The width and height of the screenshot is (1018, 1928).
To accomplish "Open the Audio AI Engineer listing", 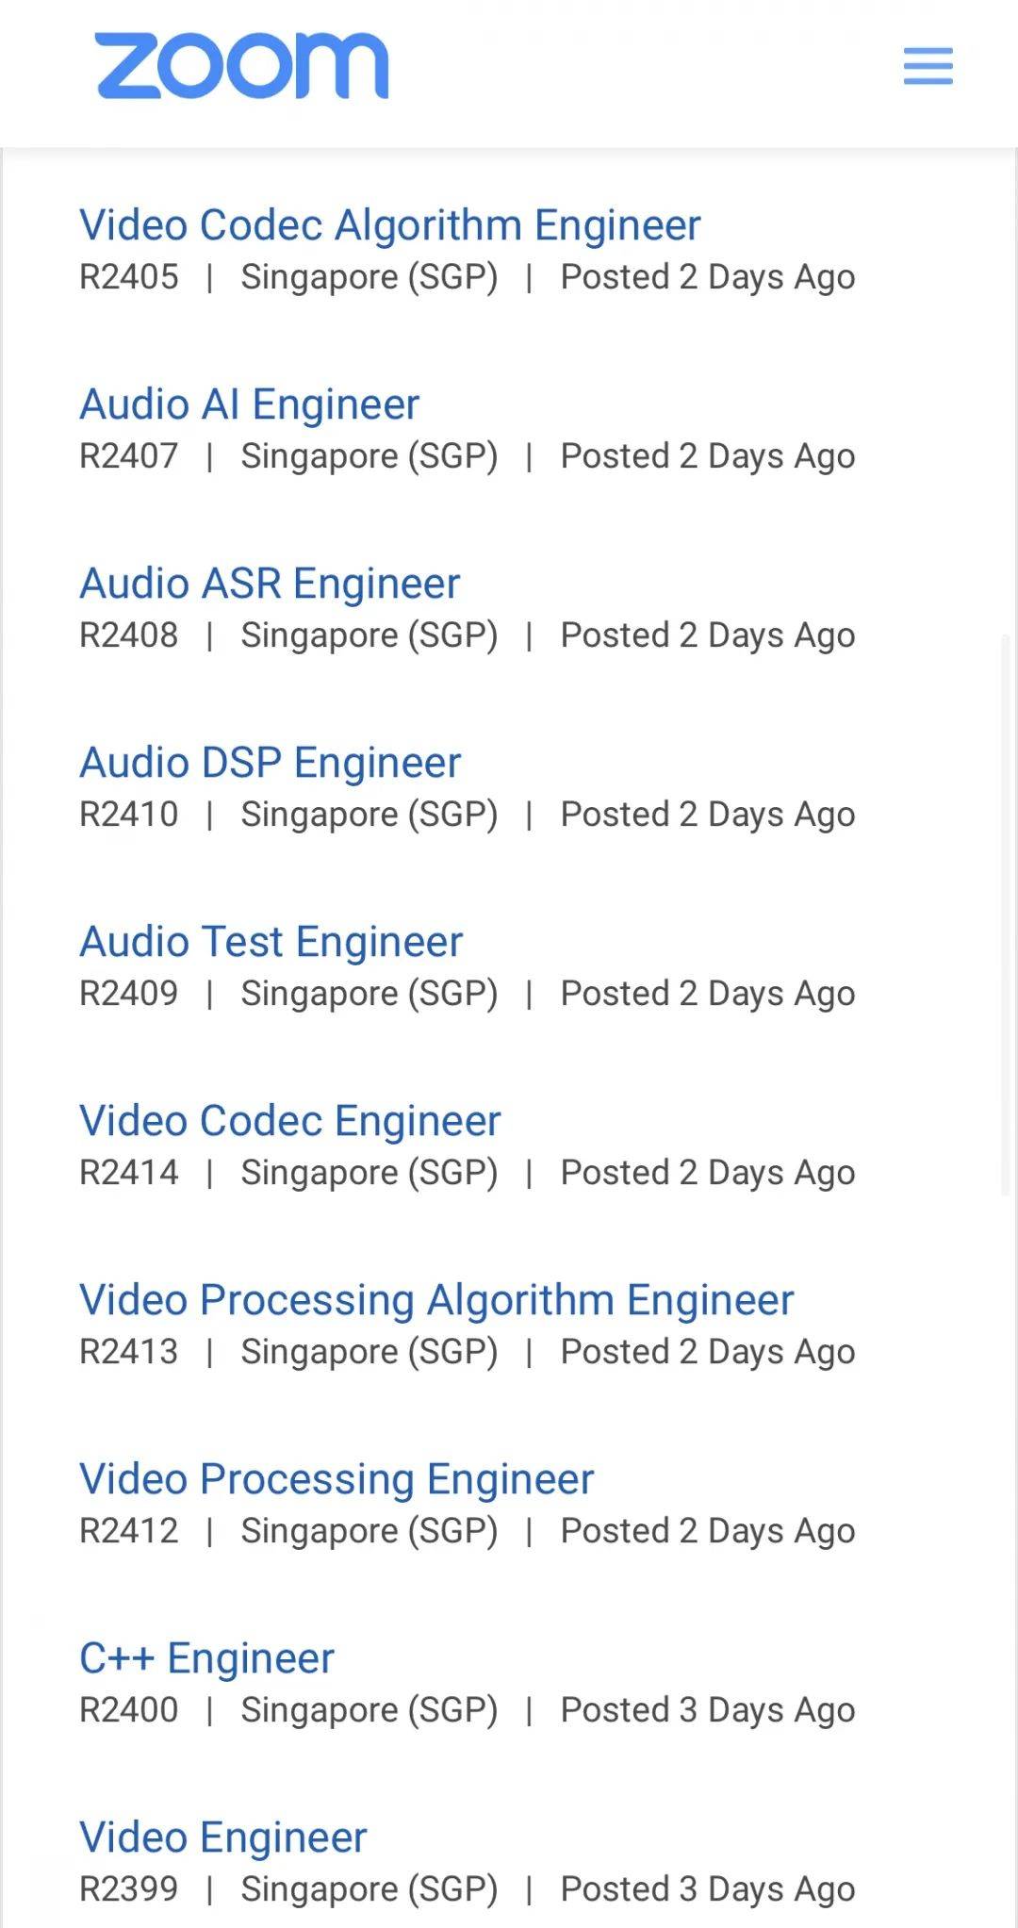I will tap(249, 404).
